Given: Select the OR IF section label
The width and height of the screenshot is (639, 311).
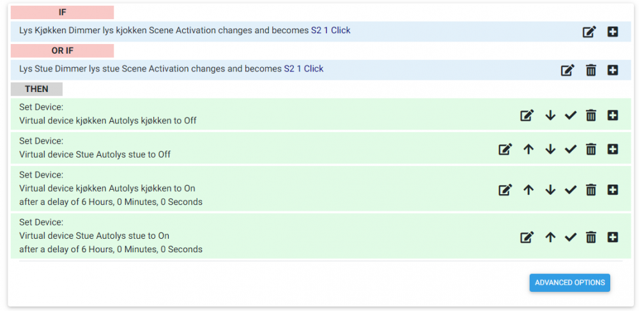Looking at the screenshot, I should 62,51.
